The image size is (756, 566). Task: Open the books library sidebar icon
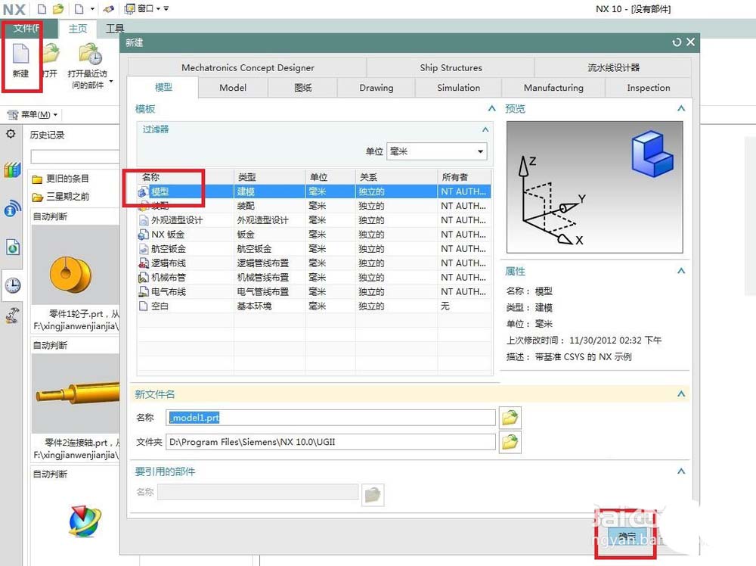[13, 169]
